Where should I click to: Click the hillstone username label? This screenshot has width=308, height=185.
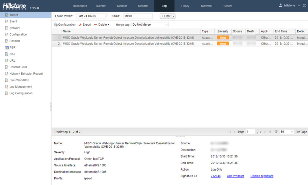[x=289, y=6]
